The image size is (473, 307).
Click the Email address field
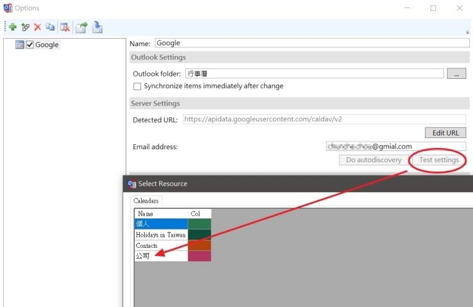[396, 146]
